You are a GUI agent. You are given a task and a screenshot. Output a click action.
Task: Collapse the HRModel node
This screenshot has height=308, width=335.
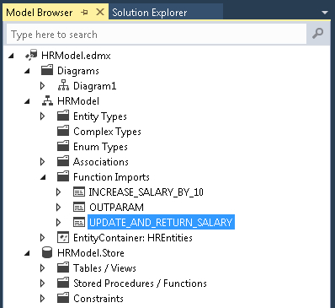[x=27, y=101]
